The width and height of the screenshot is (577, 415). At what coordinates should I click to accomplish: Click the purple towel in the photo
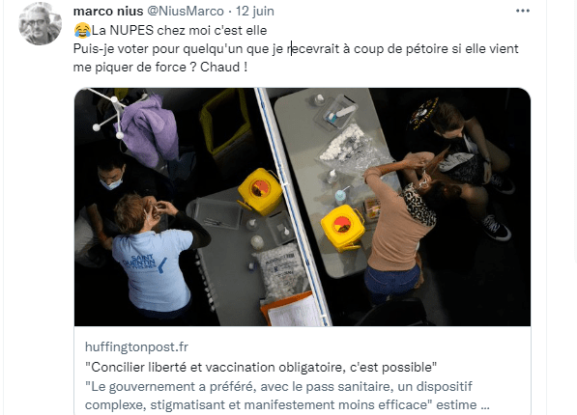pos(149,128)
